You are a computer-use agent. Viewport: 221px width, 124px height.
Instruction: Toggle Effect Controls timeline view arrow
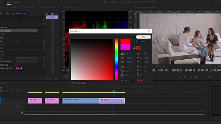[x=44, y=13]
